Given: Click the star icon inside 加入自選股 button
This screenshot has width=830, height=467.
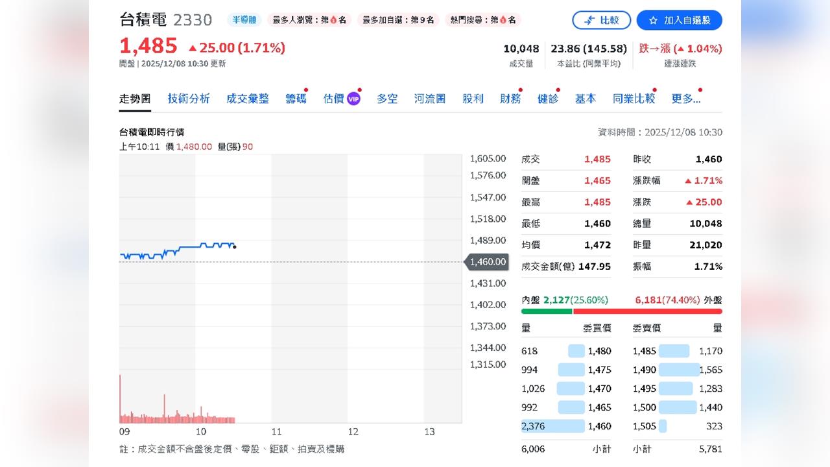Looking at the screenshot, I should (x=654, y=20).
